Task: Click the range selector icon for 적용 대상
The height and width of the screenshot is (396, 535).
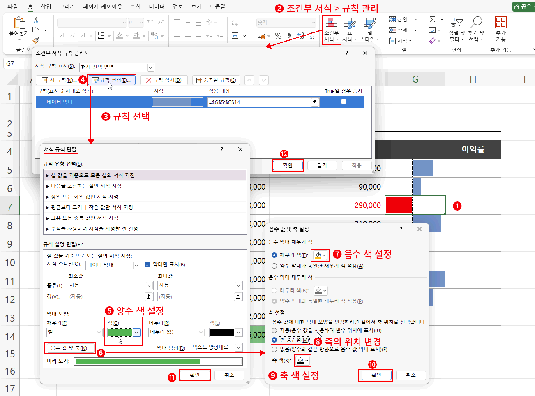Action: [x=315, y=102]
